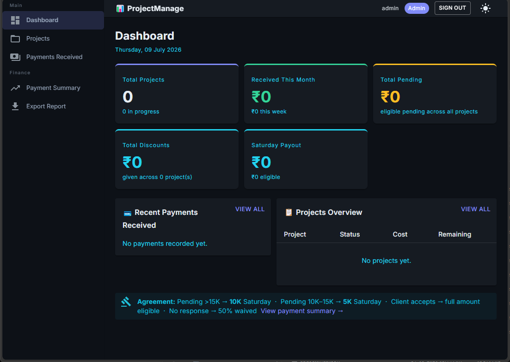Click the ProjectManage logo icon
Viewport: 510px width, 362px height.
pos(120,8)
